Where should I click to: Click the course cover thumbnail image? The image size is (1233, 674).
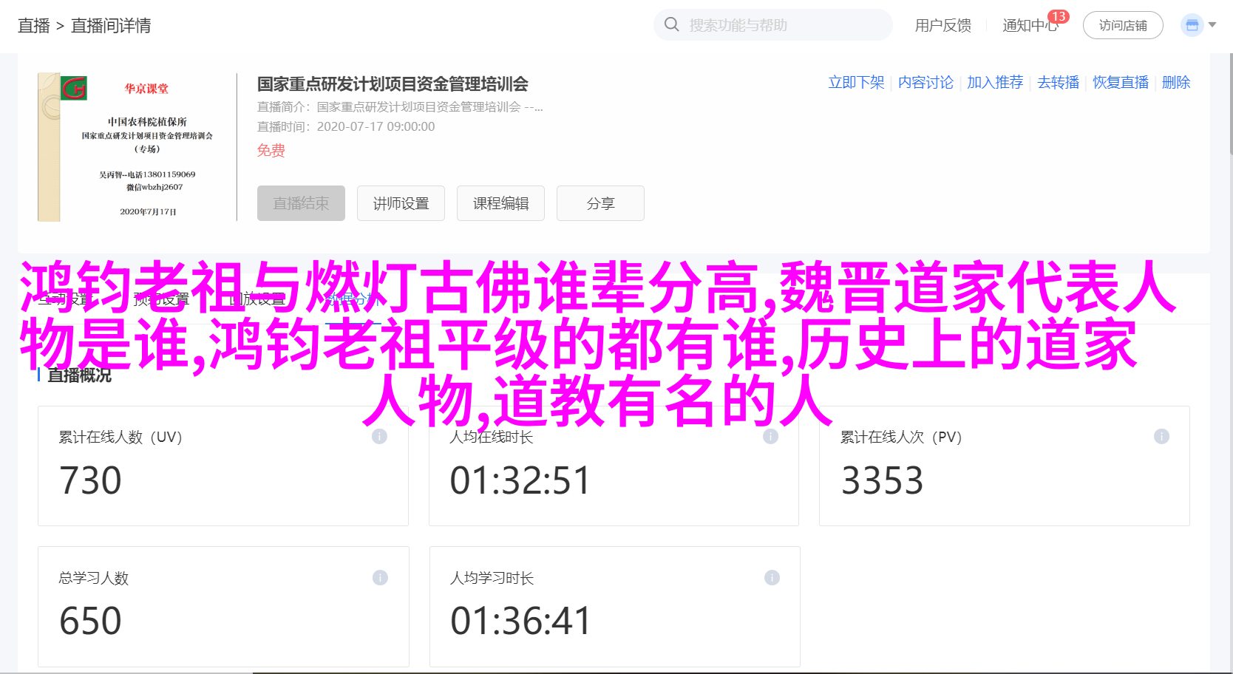(x=137, y=147)
